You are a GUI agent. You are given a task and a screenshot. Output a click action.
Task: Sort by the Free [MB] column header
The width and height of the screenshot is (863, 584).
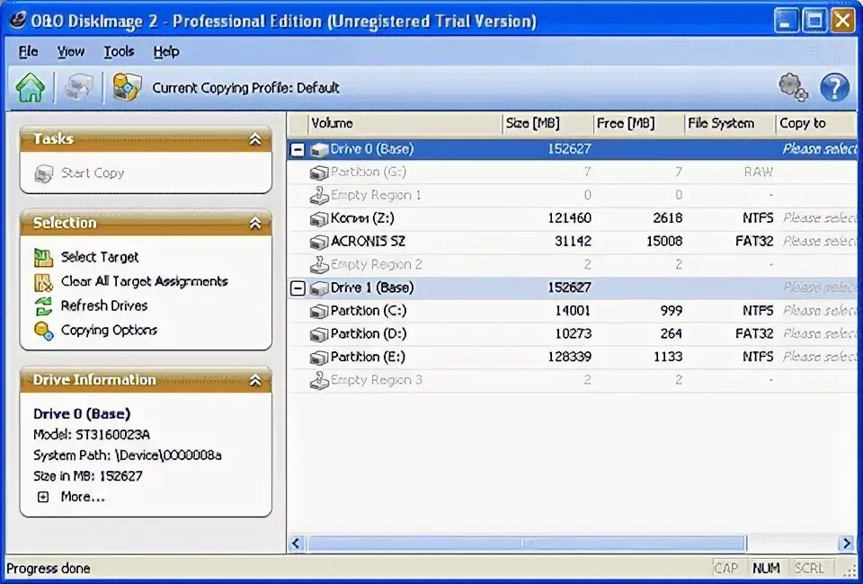pyautogui.click(x=638, y=123)
